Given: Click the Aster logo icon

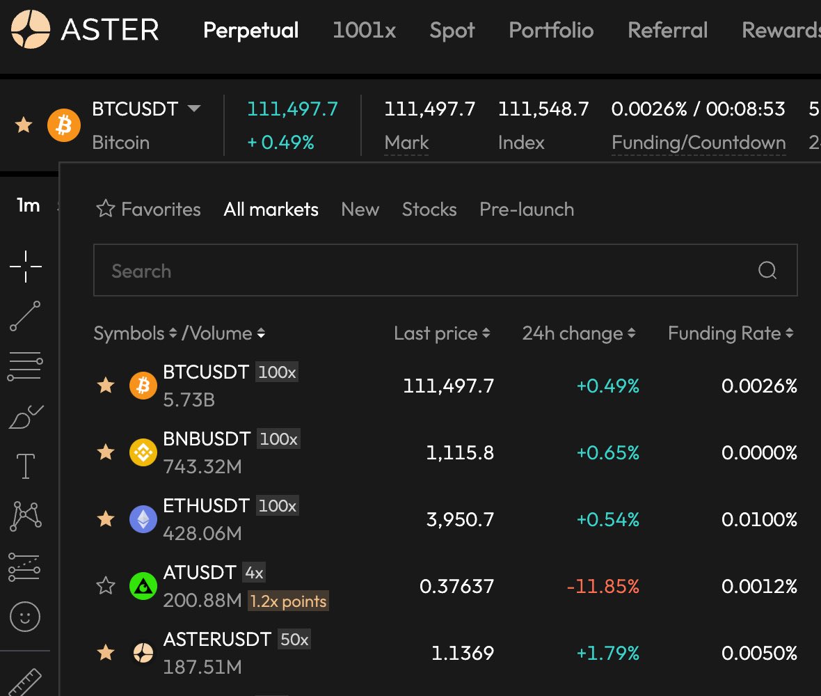Looking at the screenshot, I should point(31,29).
